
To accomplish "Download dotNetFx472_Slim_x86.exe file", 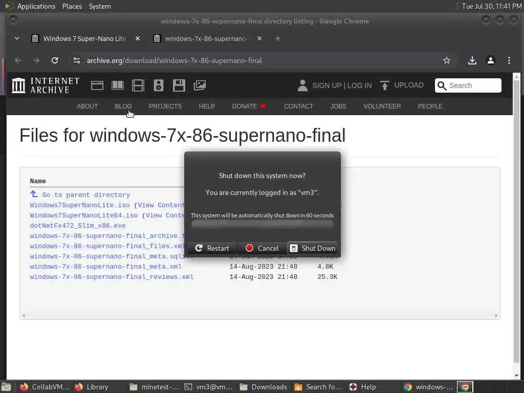I will coord(78,226).
